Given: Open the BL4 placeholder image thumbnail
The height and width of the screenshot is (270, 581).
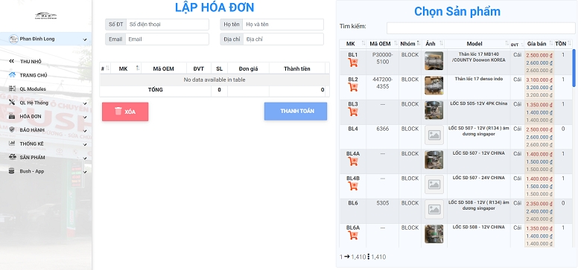Looking at the screenshot, I should pyautogui.click(x=434, y=135).
